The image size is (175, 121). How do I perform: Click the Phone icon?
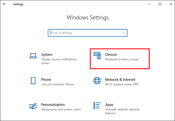(x=33, y=81)
